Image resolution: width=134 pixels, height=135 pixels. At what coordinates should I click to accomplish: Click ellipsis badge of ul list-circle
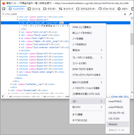pos(50,32)
